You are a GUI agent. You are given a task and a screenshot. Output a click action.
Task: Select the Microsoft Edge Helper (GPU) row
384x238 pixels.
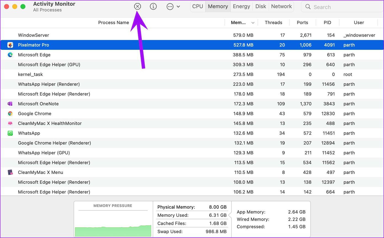(192, 65)
